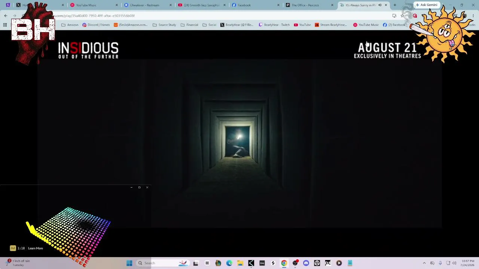Open the Live app taskbar icon

pyautogui.click(x=262, y=263)
